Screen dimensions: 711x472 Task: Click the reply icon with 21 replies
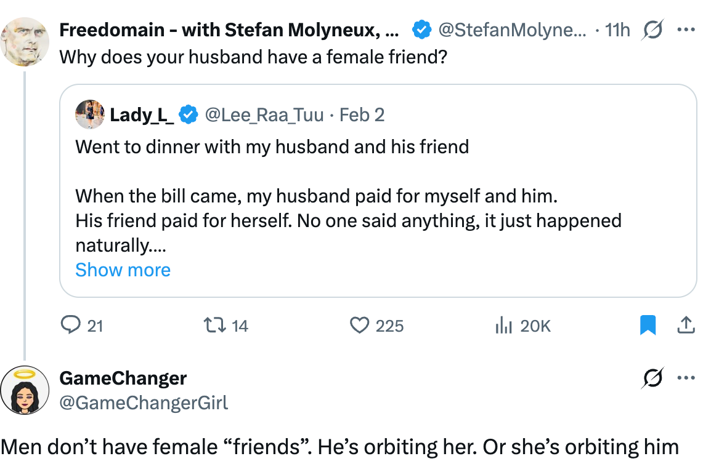[x=71, y=325]
